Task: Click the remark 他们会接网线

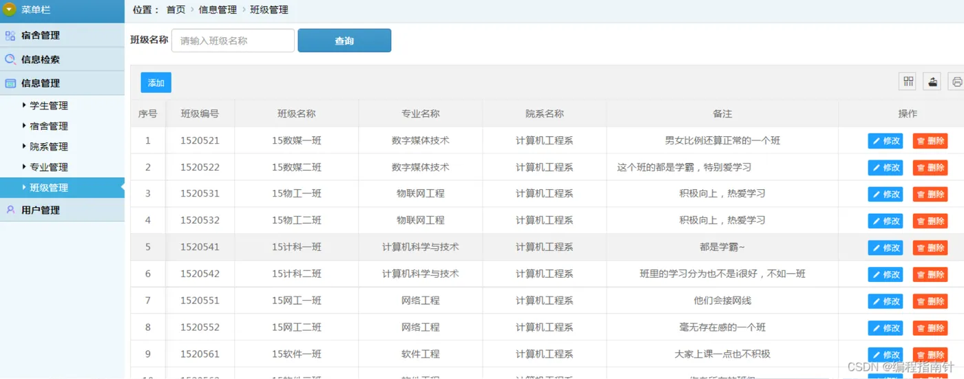Action: pos(722,301)
